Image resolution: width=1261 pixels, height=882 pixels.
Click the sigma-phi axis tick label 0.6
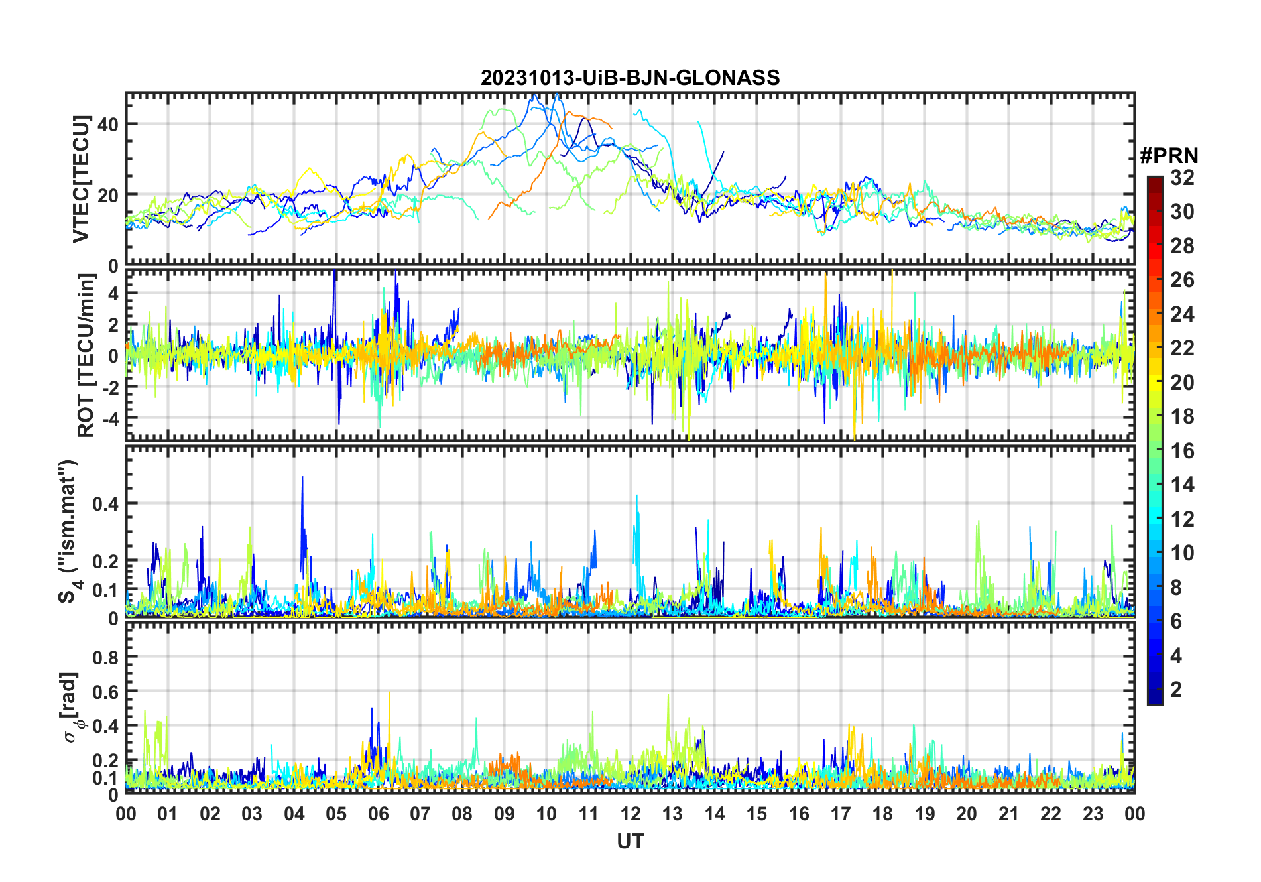[x=105, y=692]
